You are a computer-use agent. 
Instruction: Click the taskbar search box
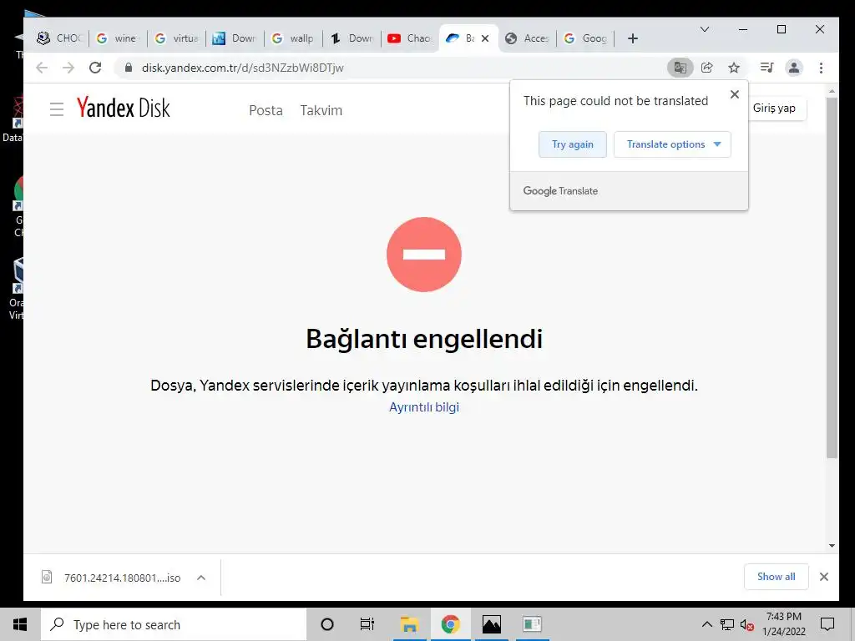[x=174, y=624]
